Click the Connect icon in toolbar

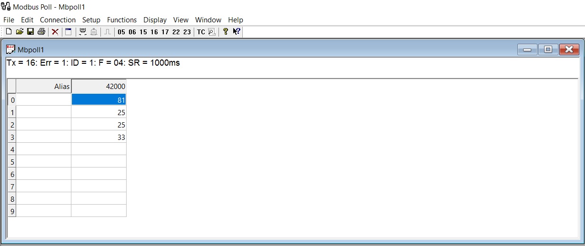click(x=83, y=32)
